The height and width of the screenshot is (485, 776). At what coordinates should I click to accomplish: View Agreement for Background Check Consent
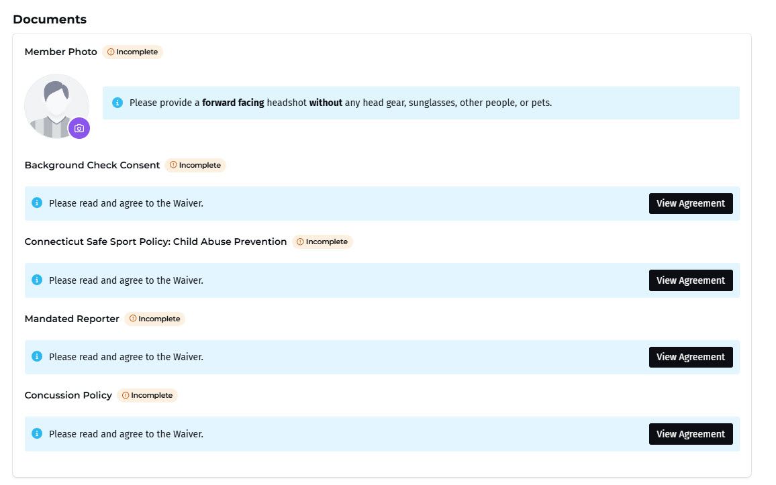[691, 204]
